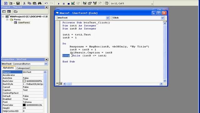Viewport: 200px width, 113px height.
Task: Click the horizontal scroll-left arrow in code window
Action: coord(65,84)
